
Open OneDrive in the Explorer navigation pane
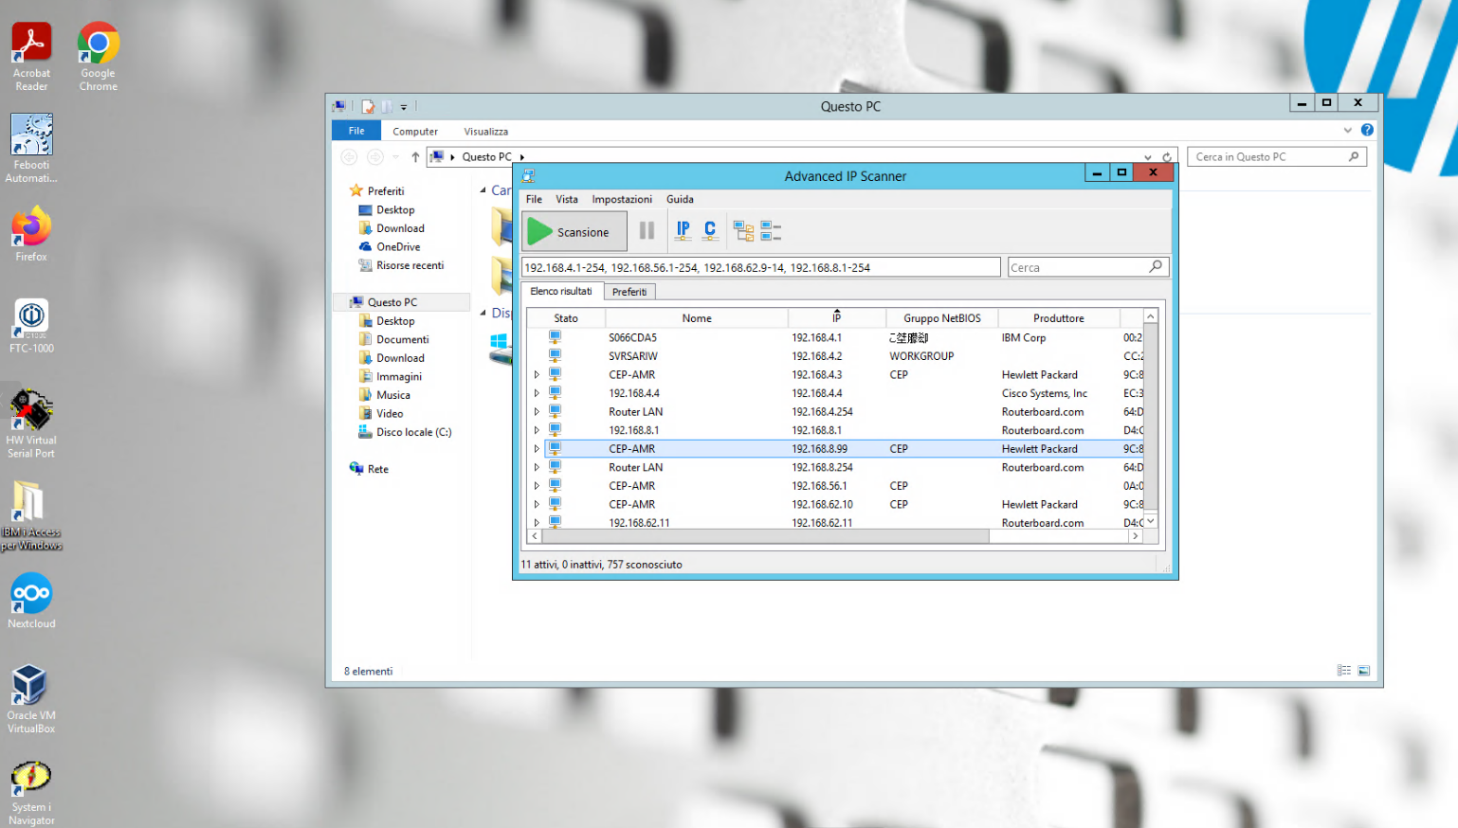click(x=398, y=247)
